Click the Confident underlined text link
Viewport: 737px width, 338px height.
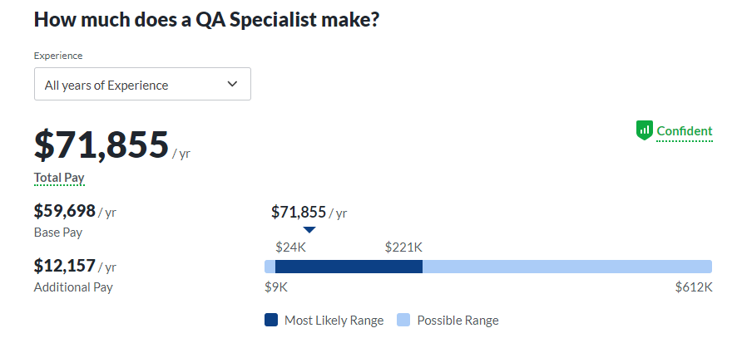coord(685,131)
